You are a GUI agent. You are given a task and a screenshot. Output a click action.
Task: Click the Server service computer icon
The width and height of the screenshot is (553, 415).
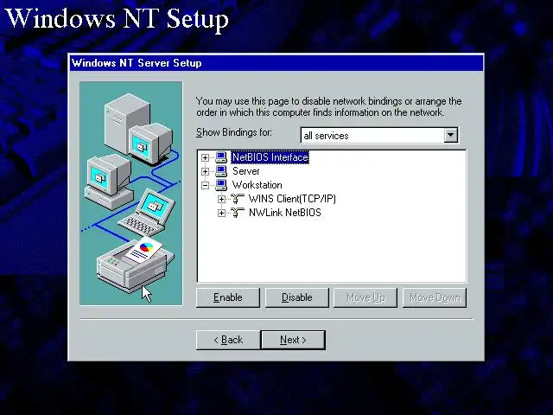(221, 171)
